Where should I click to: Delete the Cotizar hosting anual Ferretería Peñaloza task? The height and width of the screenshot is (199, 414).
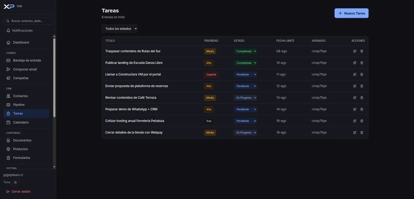coord(362,121)
